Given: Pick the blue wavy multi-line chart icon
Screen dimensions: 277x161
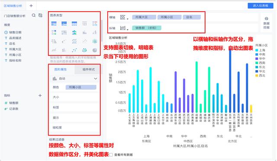Looking at the screenshot, I should tap(74, 42).
